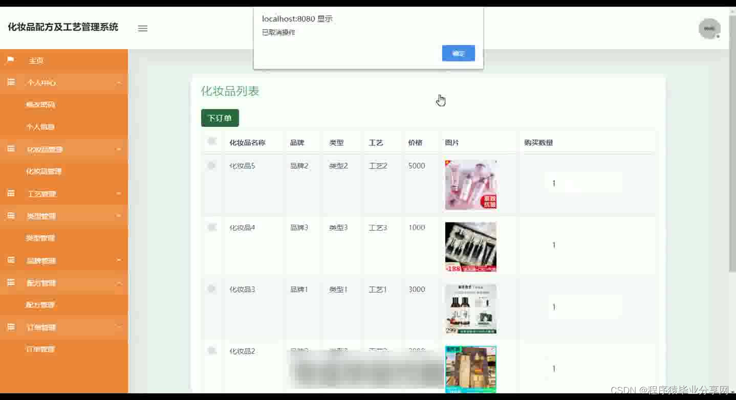The image size is (736, 400).
Task: Click the 工艺2 cell in 化妆品5 row
Action: [378, 166]
